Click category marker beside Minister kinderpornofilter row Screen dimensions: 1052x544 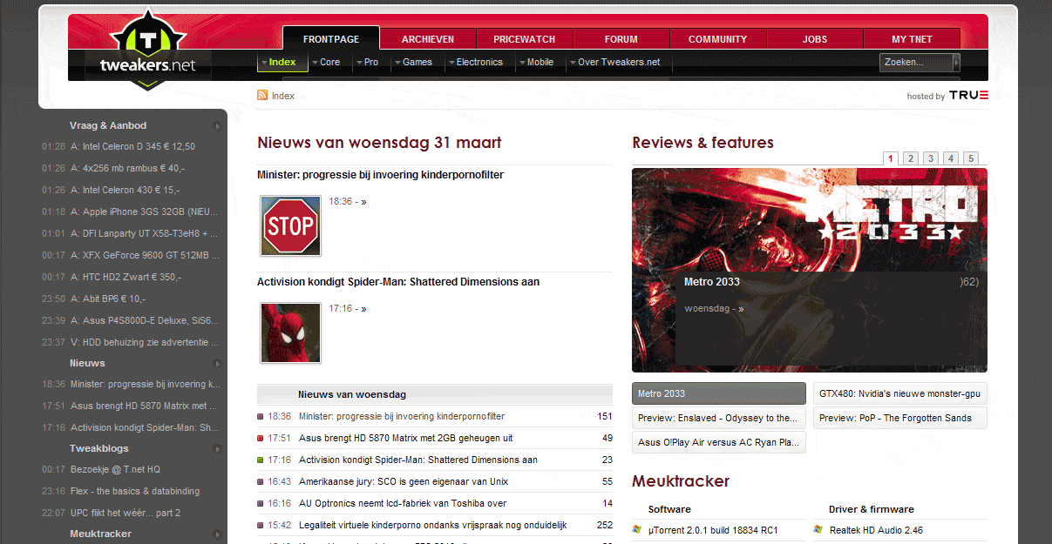[261, 417]
